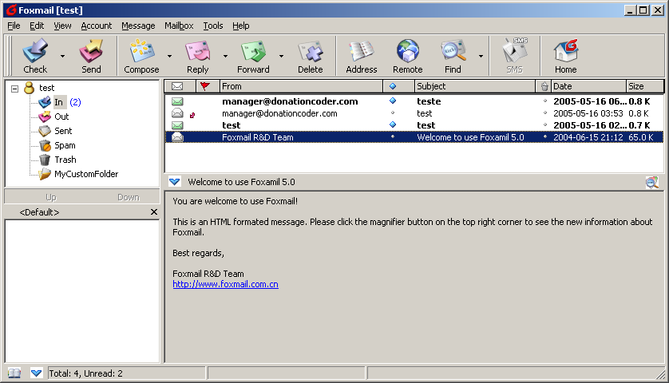
Task: Click the HTML view magnifier button
Action: click(652, 183)
